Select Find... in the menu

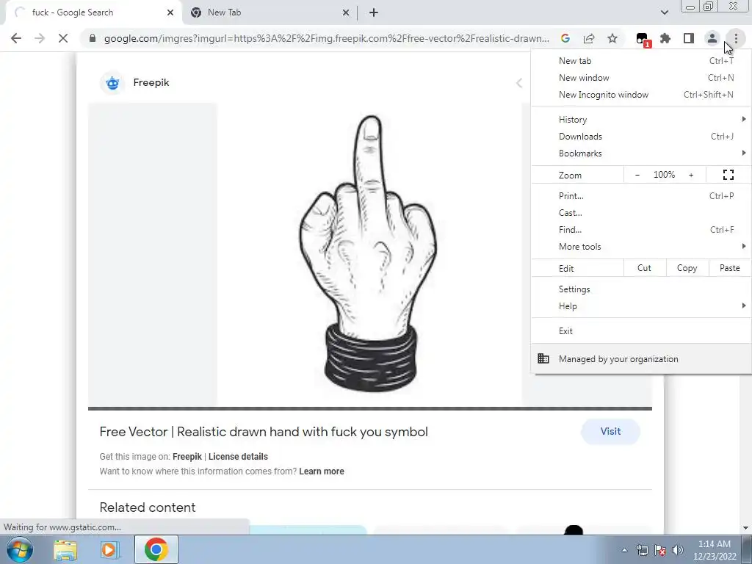coord(641,230)
